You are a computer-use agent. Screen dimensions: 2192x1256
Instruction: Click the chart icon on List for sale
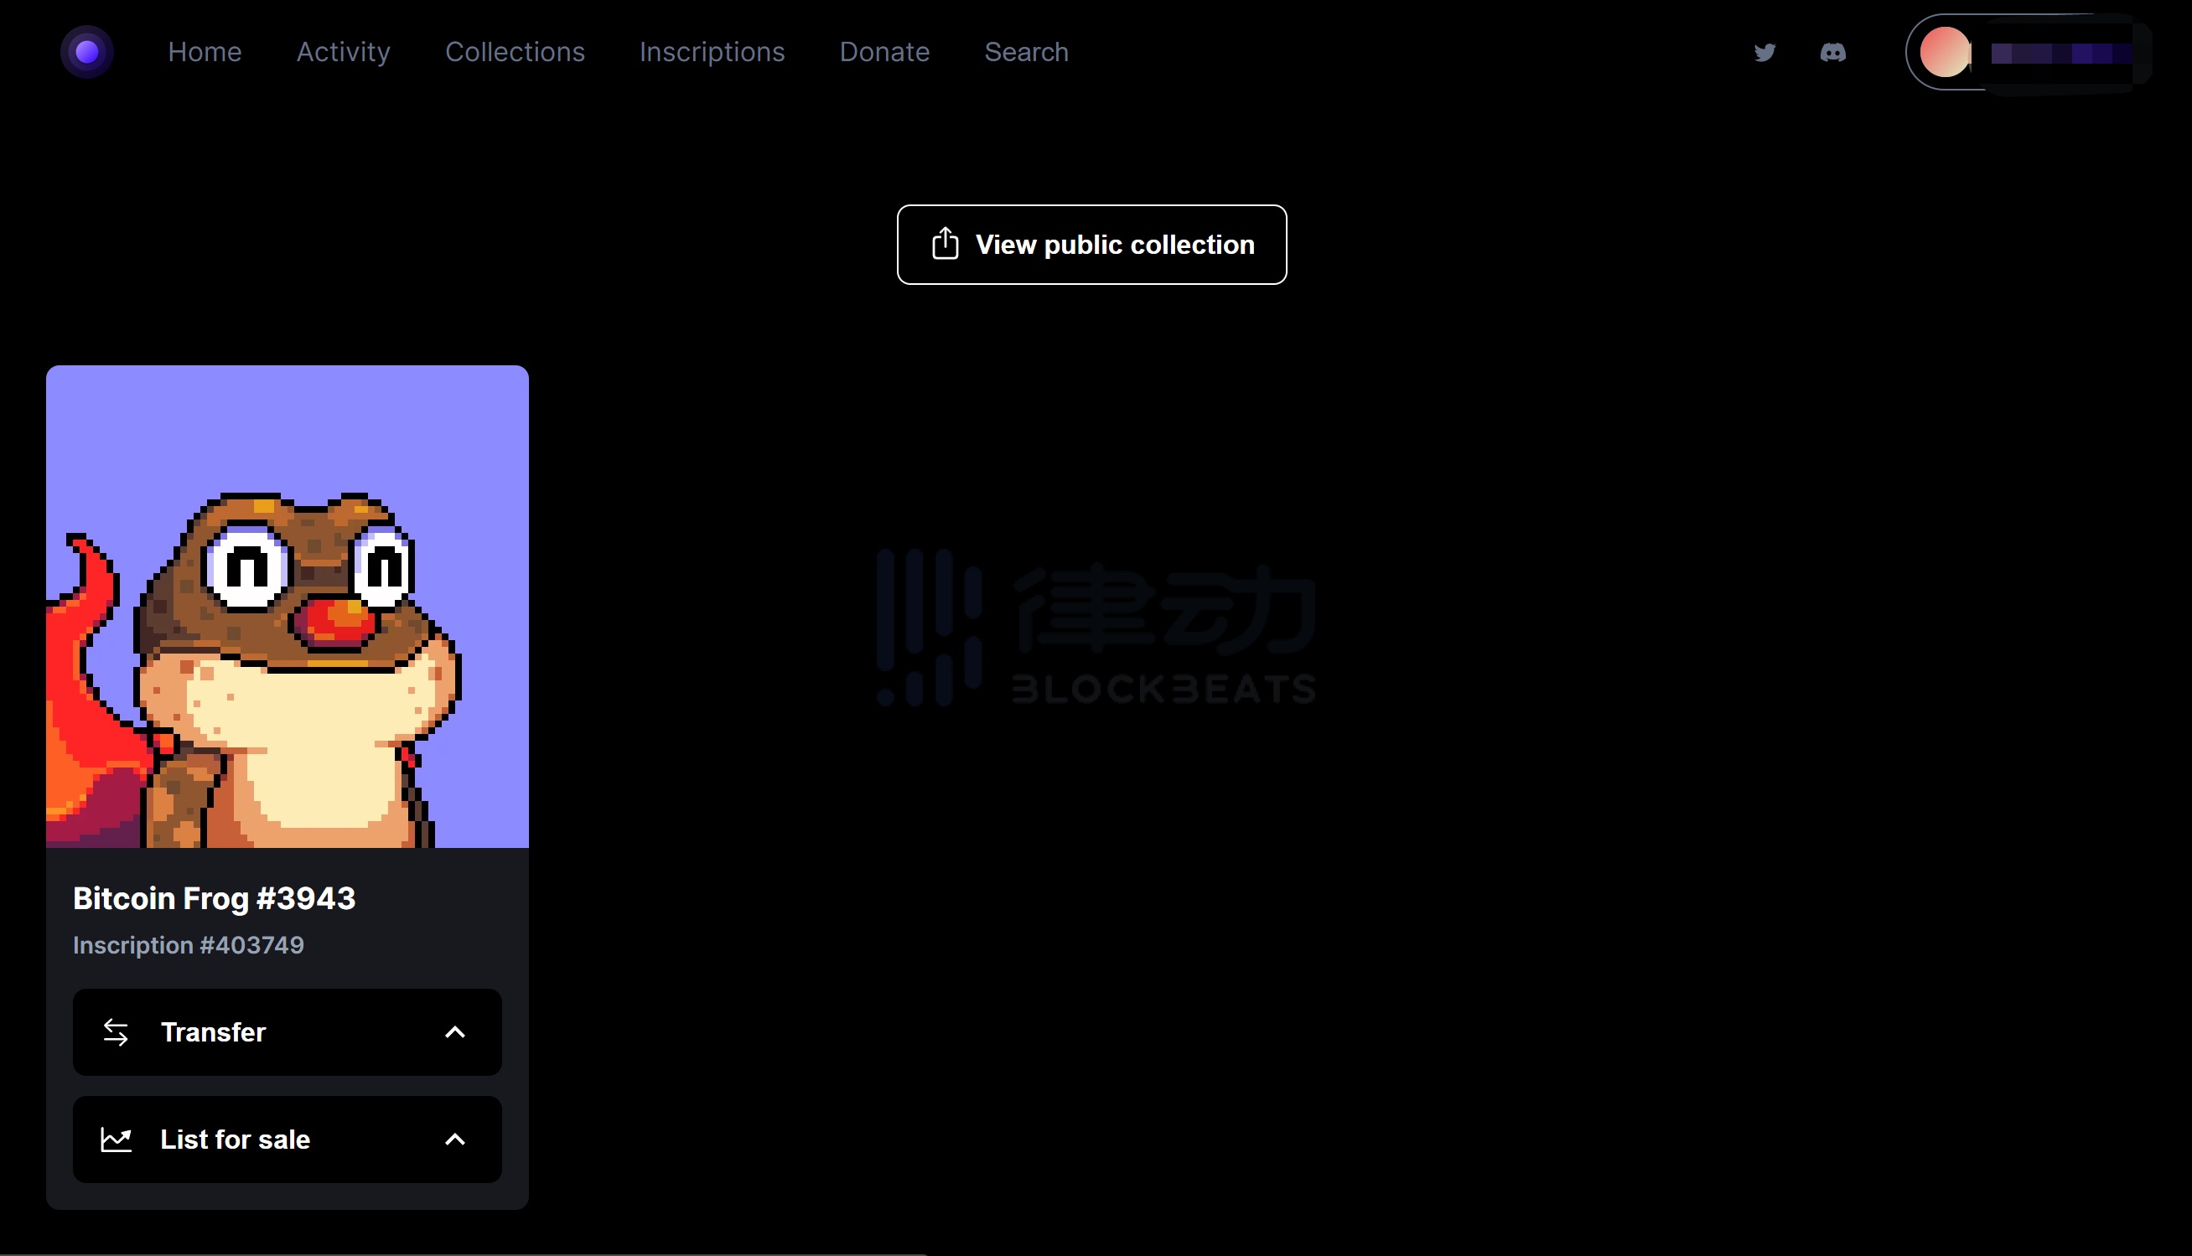pos(117,1139)
